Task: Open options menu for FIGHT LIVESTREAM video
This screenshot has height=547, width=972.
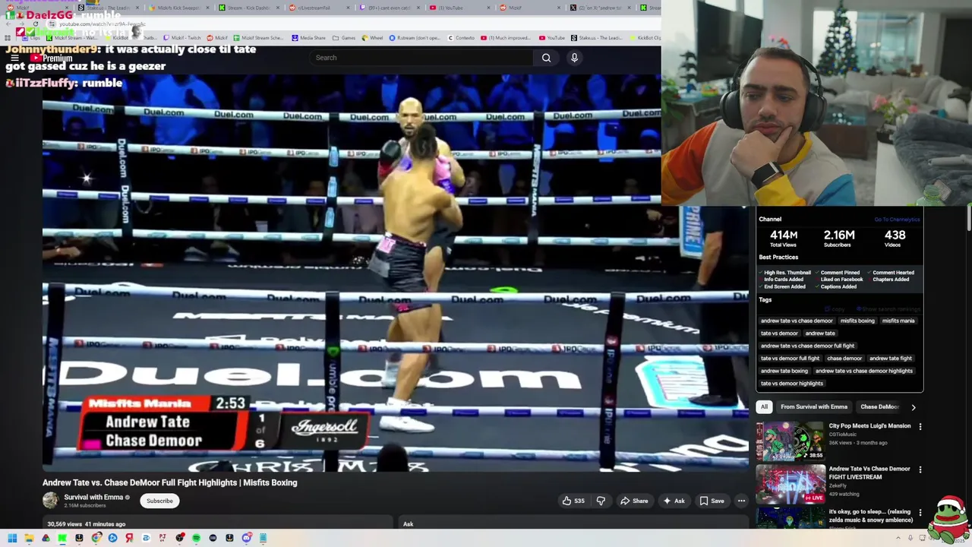Action: click(920, 470)
